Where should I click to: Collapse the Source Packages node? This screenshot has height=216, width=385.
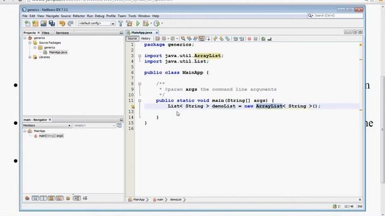click(29, 43)
